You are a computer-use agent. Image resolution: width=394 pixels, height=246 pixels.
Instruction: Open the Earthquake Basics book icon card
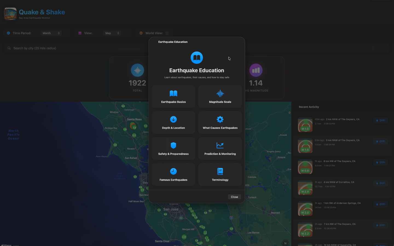(x=173, y=96)
